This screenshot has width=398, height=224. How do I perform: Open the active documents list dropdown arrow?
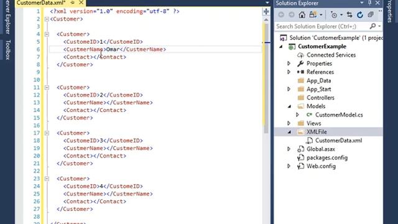click(267, 3)
